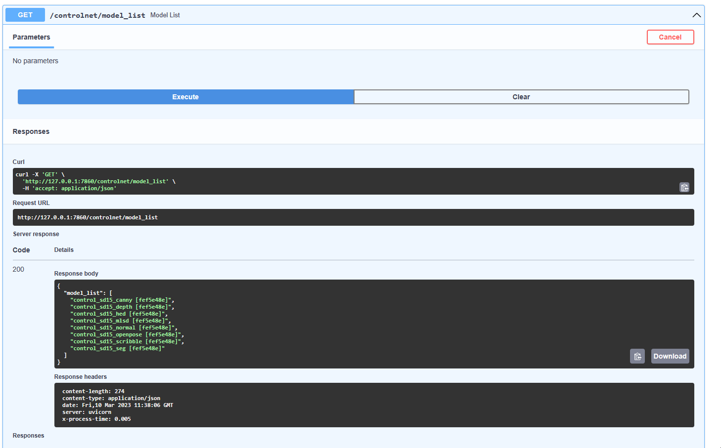Click the blue GET method badge

[25, 15]
